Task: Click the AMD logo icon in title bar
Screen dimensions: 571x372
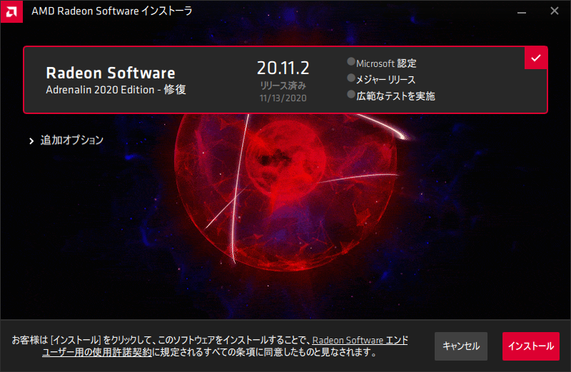Action: (11, 11)
